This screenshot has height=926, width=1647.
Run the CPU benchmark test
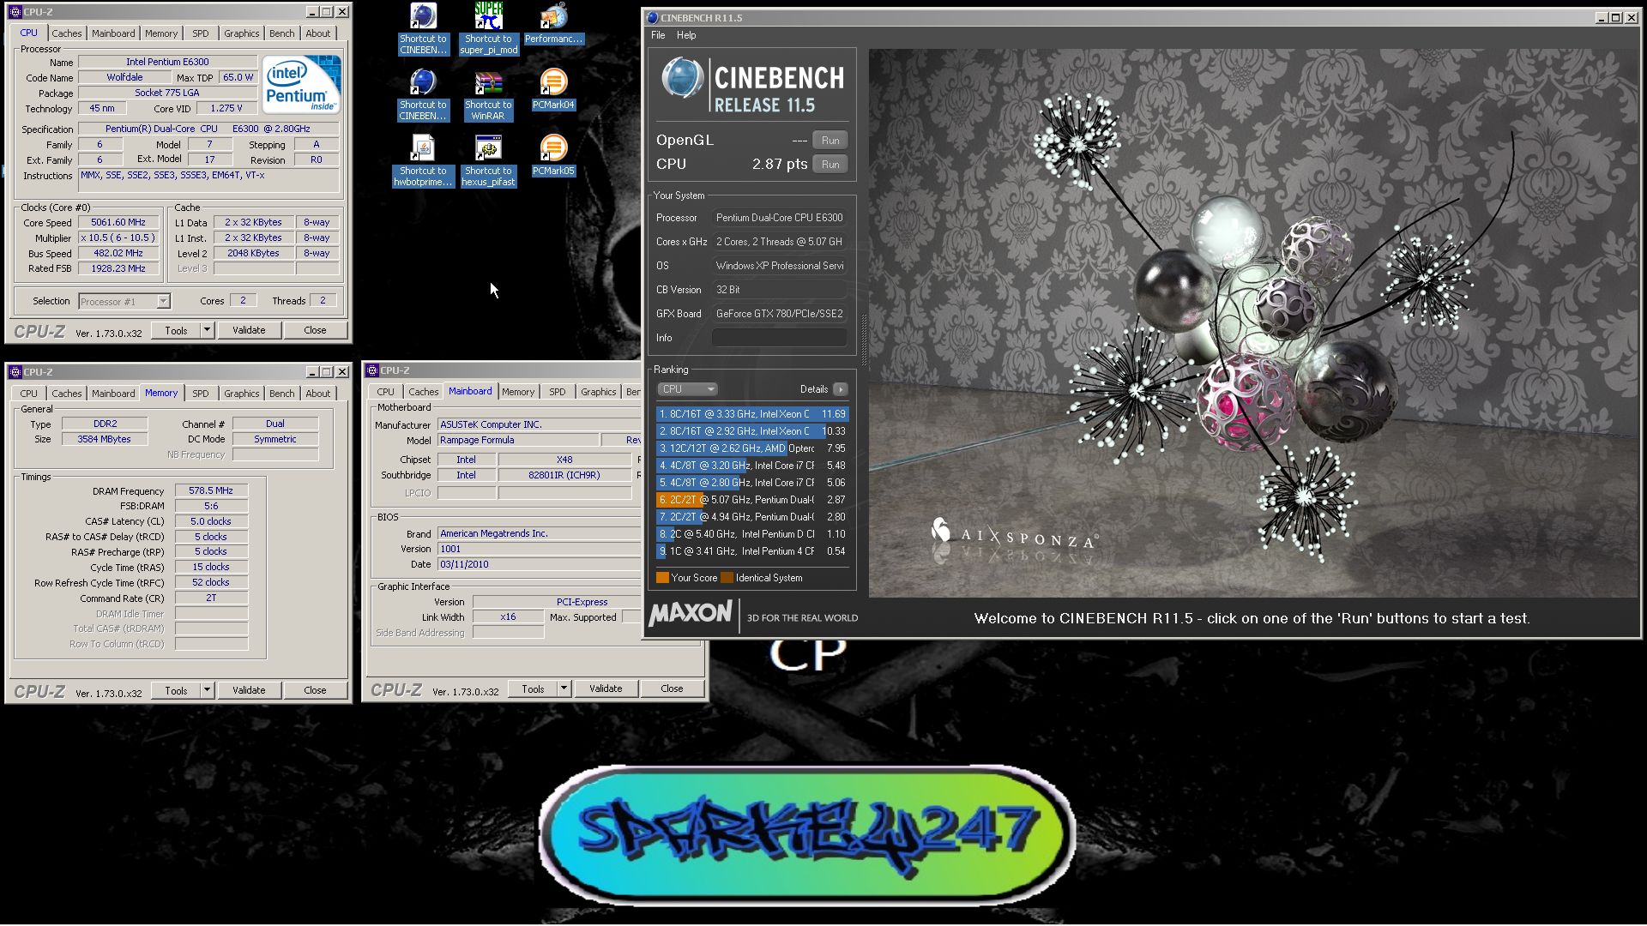click(x=830, y=165)
